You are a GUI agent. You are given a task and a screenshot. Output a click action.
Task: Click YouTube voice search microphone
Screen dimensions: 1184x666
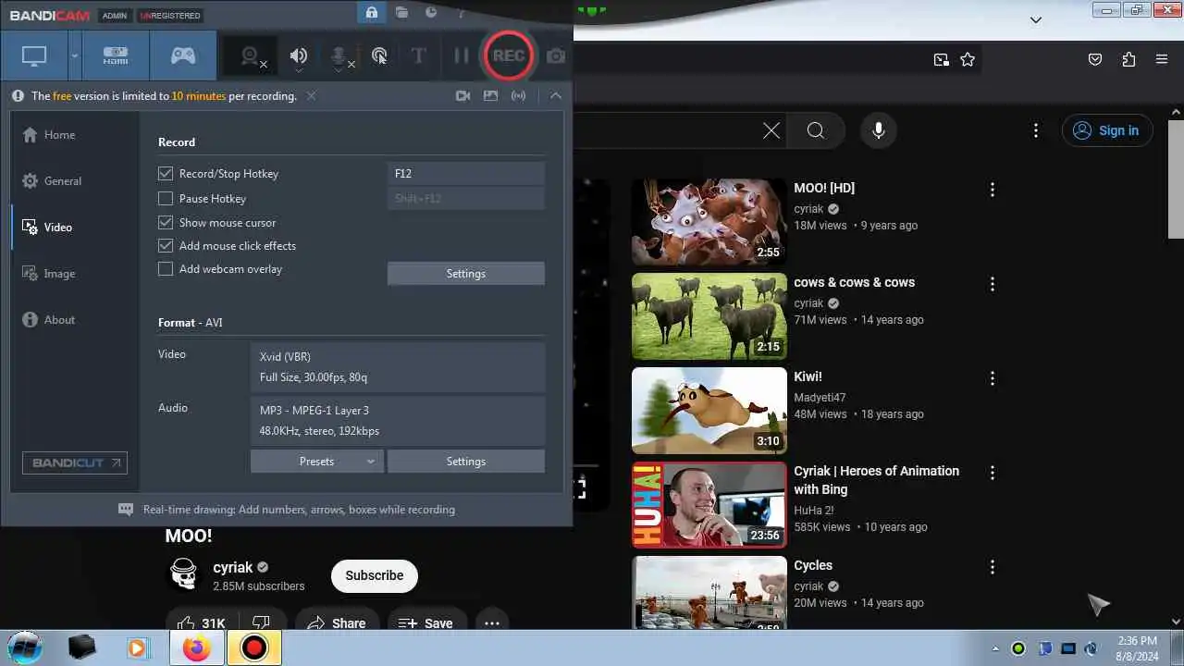point(879,130)
